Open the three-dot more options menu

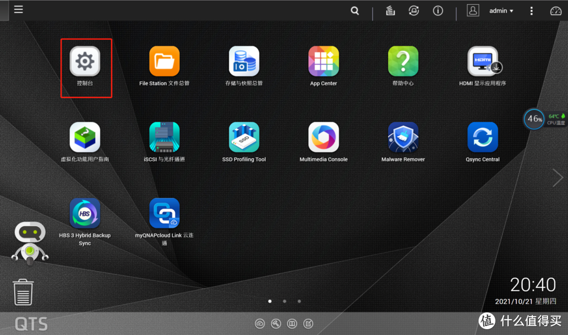[531, 11]
